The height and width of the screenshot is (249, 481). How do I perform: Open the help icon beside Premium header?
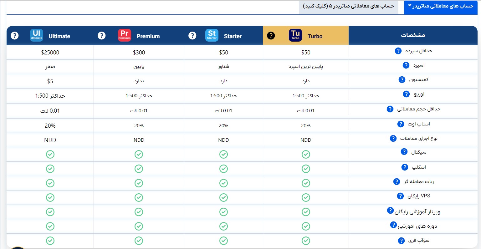[101, 36]
